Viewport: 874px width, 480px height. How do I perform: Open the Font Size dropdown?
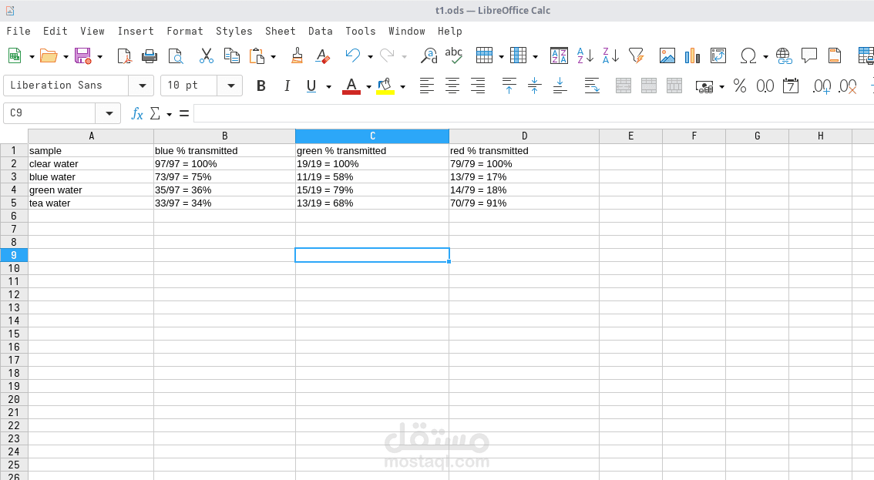coord(230,86)
